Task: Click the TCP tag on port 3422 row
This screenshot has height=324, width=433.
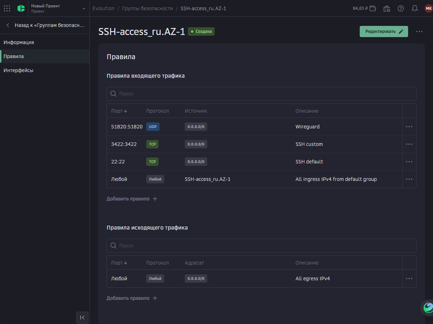Action: click(152, 144)
